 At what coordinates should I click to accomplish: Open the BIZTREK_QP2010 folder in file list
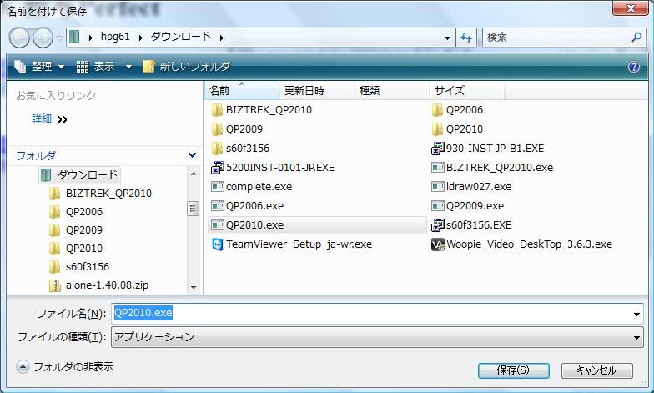tap(268, 110)
